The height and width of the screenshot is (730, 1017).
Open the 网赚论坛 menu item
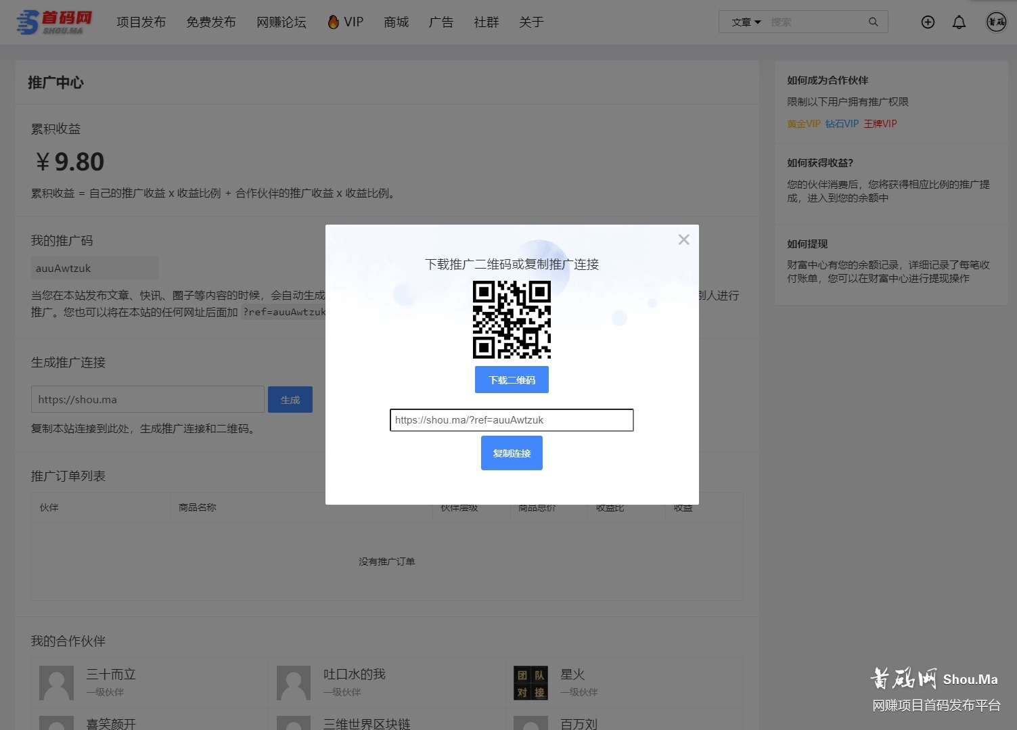[x=281, y=22]
